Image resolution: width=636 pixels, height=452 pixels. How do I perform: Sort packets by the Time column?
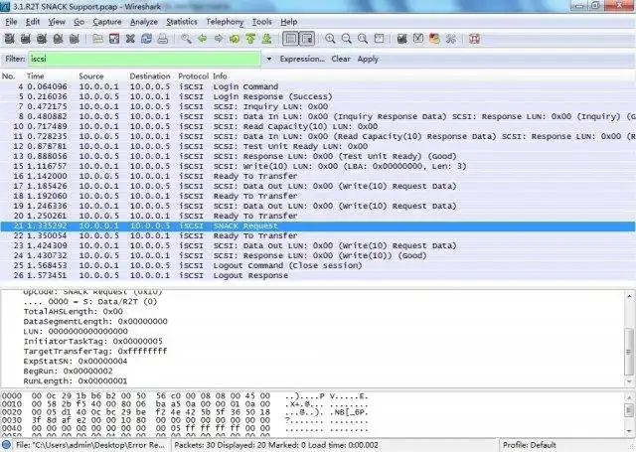[x=36, y=76]
